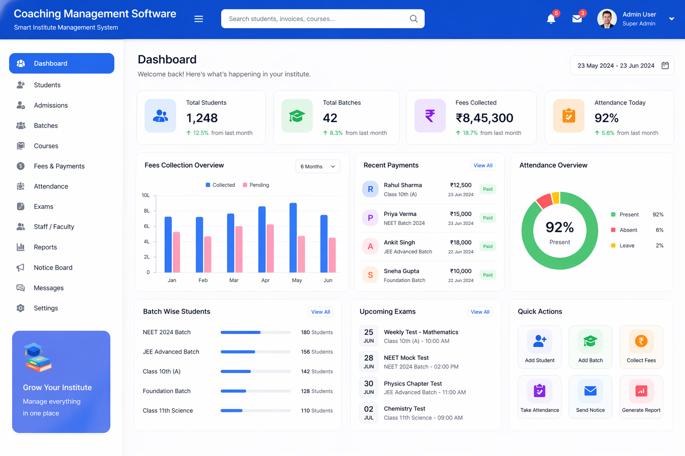Select the Students icon in the sidebar
Viewport: 685px width, 456px height.
click(x=21, y=85)
